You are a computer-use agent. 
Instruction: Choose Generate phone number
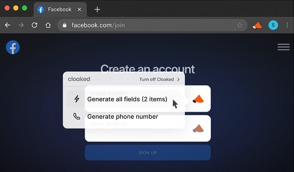(x=124, y=116)
